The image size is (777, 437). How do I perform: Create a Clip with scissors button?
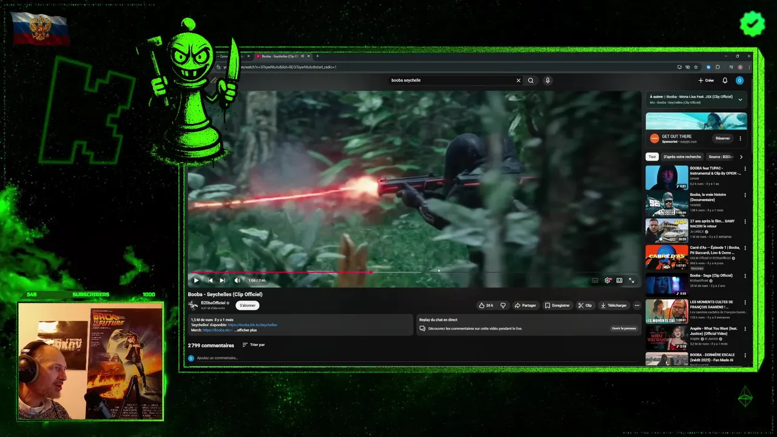tap(585, 305)
